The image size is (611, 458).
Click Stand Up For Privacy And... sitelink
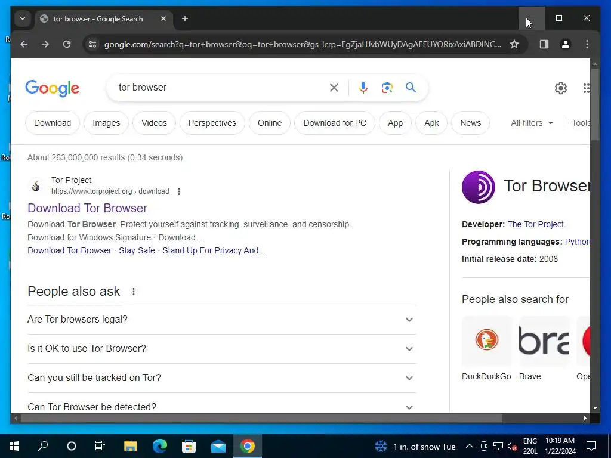(x=214, y=251)
